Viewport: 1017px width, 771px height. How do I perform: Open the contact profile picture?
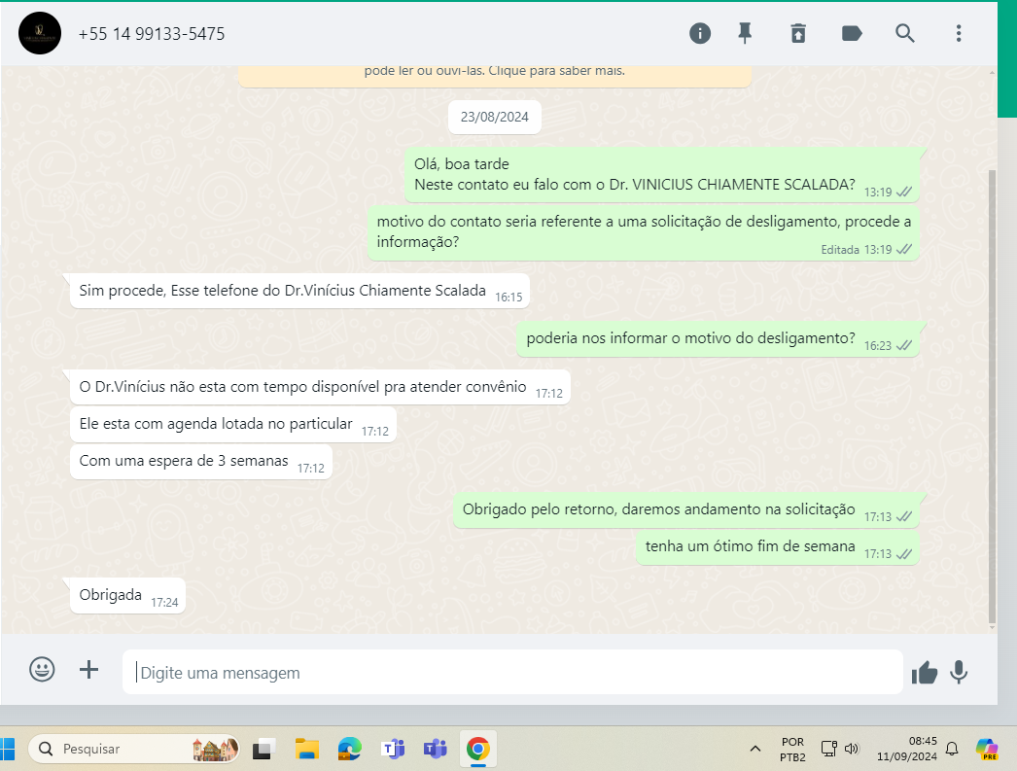click(40, 33)
